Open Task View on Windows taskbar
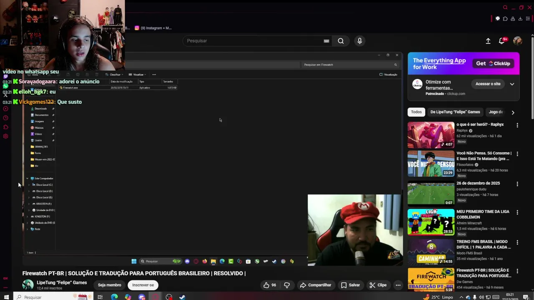The height and width of the screenshot is (300, 534). (100, 297)
